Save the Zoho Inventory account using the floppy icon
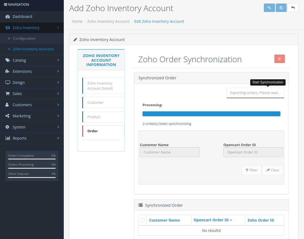 coord(281,8)
